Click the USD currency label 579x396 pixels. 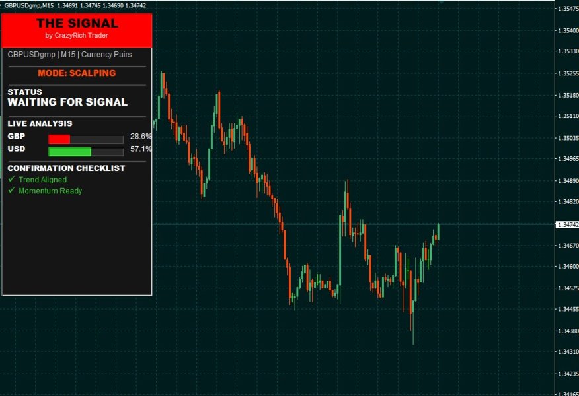[17, 149]
